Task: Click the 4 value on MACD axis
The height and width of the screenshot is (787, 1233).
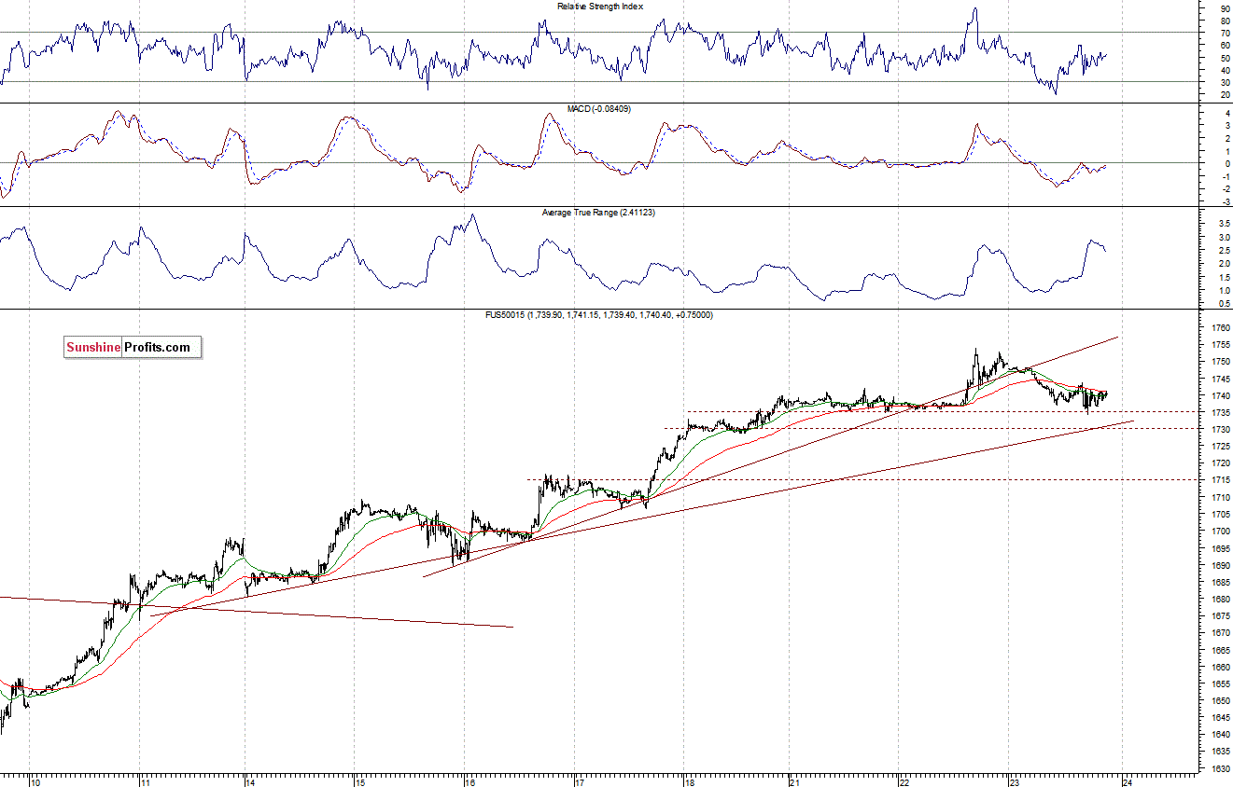Action: pyautogui.click(x=1226, y=113)
